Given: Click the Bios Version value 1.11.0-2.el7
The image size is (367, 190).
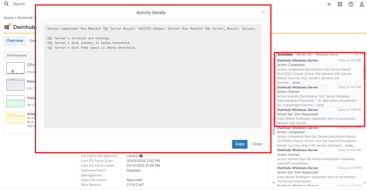Looking at the screenshot, I should [x=135, y=185].
